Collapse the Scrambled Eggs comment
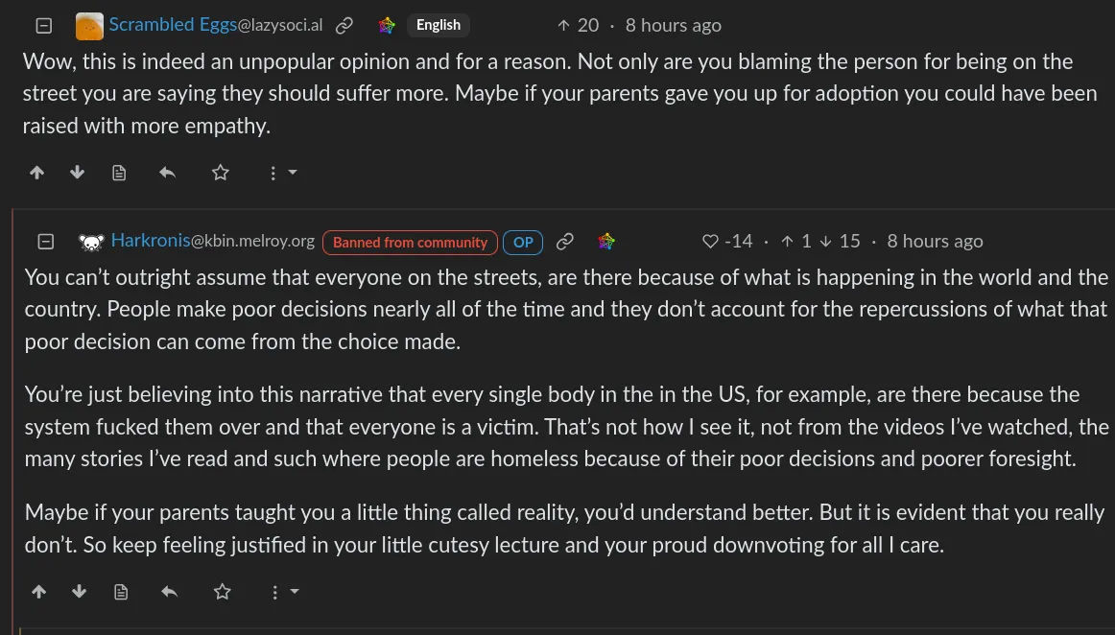The width and height of the screenshot is (1115, 635). [x=43, y=26]
